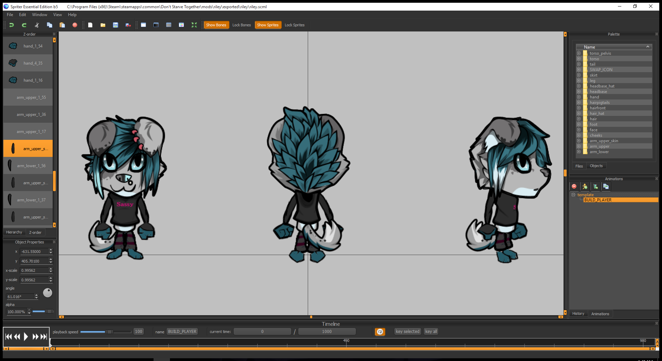Open the View menu
The width and height of the screenshot is (662, 361).
[57, 15]
